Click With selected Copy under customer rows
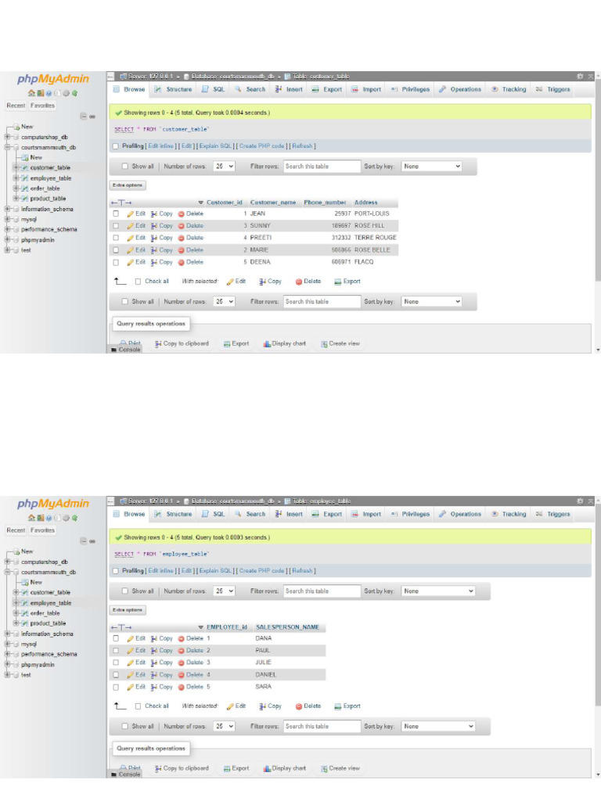 (x=270, y=282)
